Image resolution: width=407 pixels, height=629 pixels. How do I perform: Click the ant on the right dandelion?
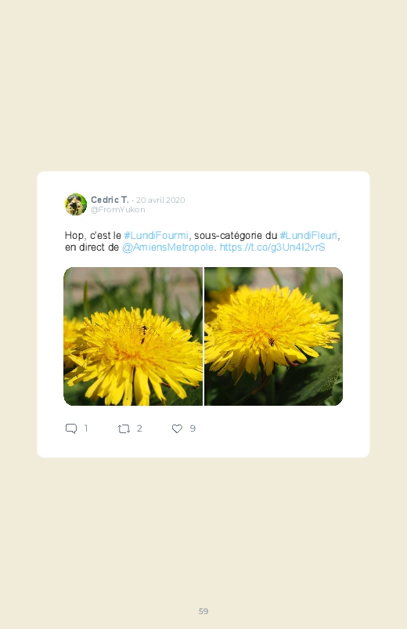click(272, 342)
